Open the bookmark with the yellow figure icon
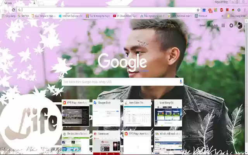The width and height of the screenshot is (248, 155). (179, 16)
